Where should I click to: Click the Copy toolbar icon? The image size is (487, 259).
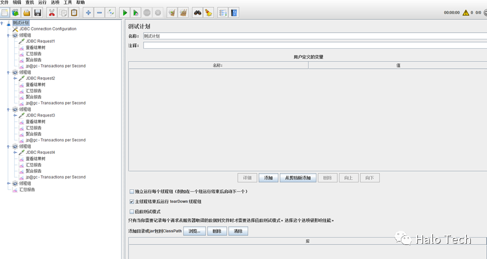[x=63, y=13]
